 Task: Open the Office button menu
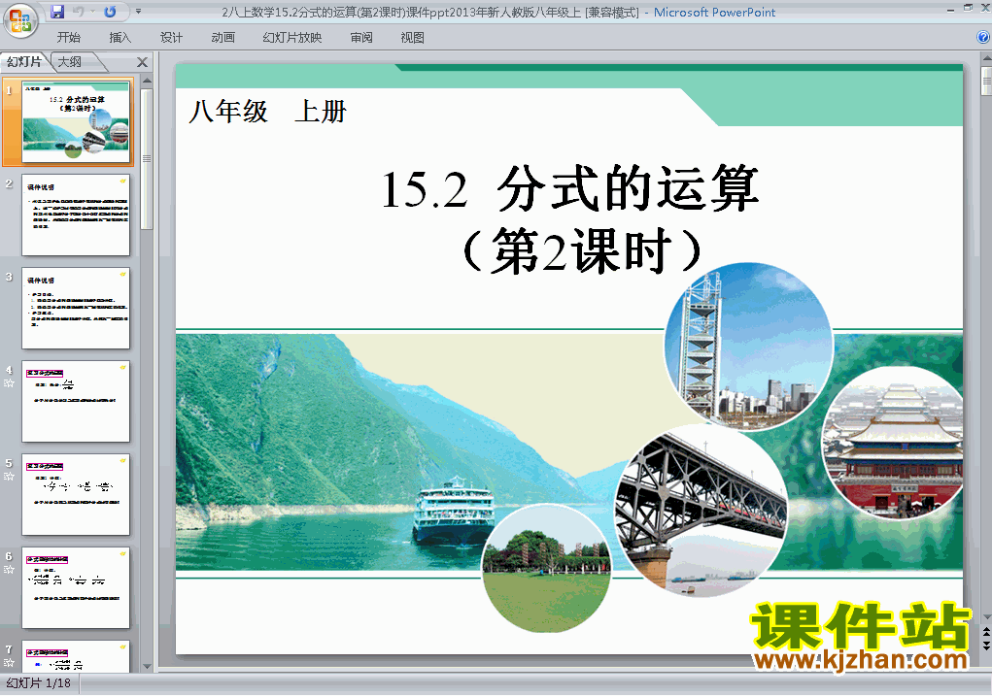tap(20, 20)
